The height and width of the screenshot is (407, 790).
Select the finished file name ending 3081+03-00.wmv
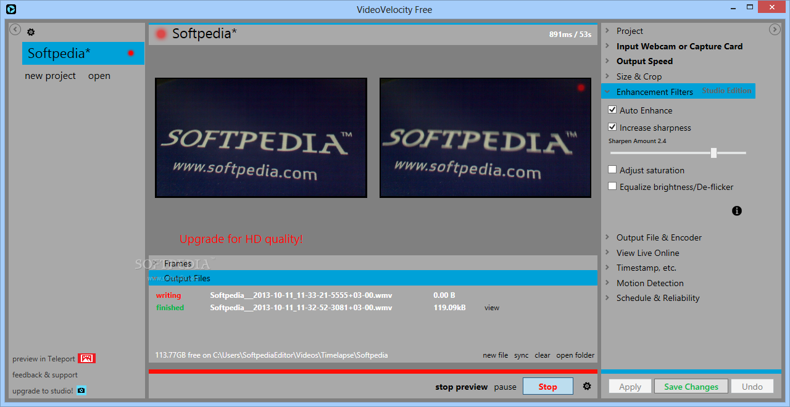pyautogui.click(x=301, y=308)
